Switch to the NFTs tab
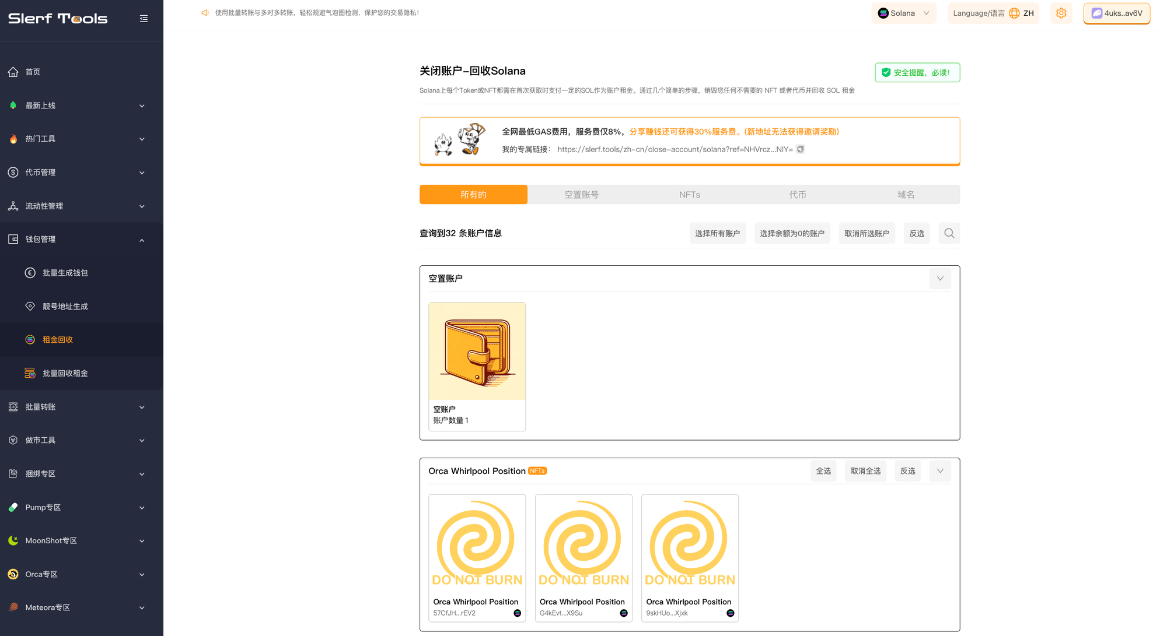1167x636 pixels. [690, 195]
